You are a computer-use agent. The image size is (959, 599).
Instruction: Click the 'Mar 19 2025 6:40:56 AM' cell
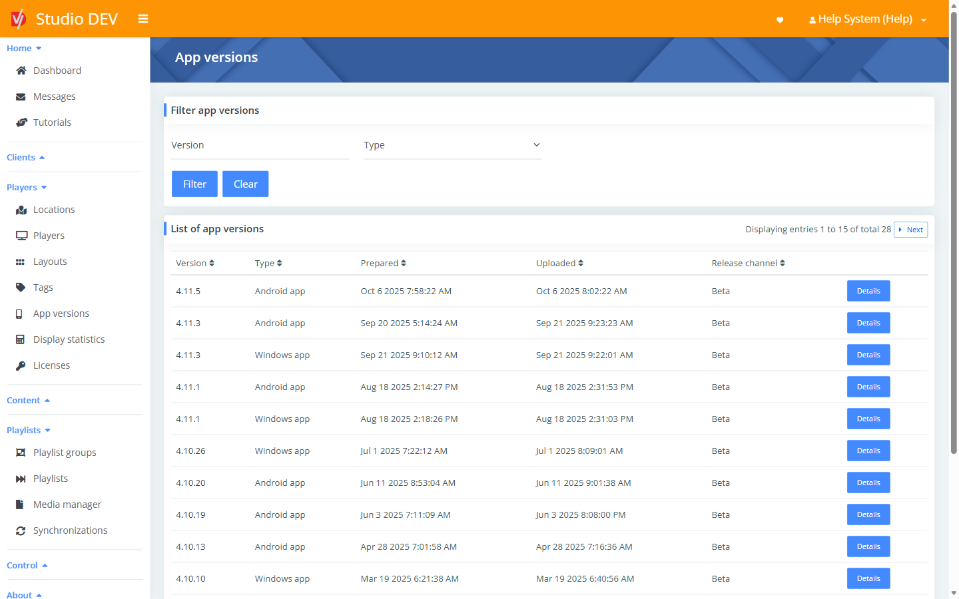(x=585, y=578)
